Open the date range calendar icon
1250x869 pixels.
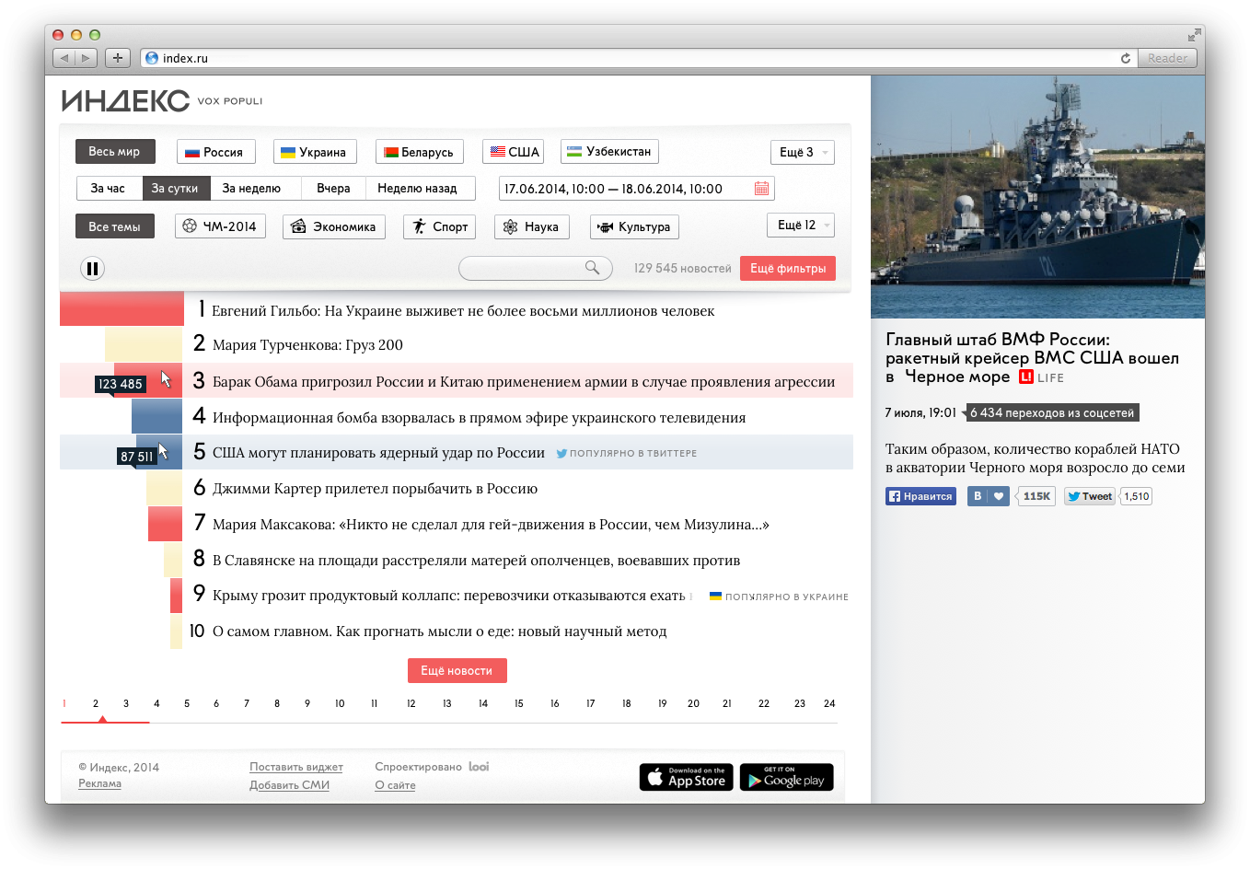tap(761, 189)
